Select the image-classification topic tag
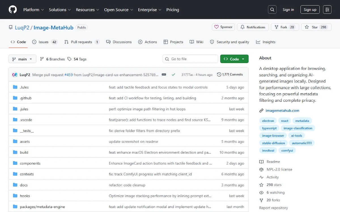The height and width of the screenshot is (212, 340). pos(298,128)
